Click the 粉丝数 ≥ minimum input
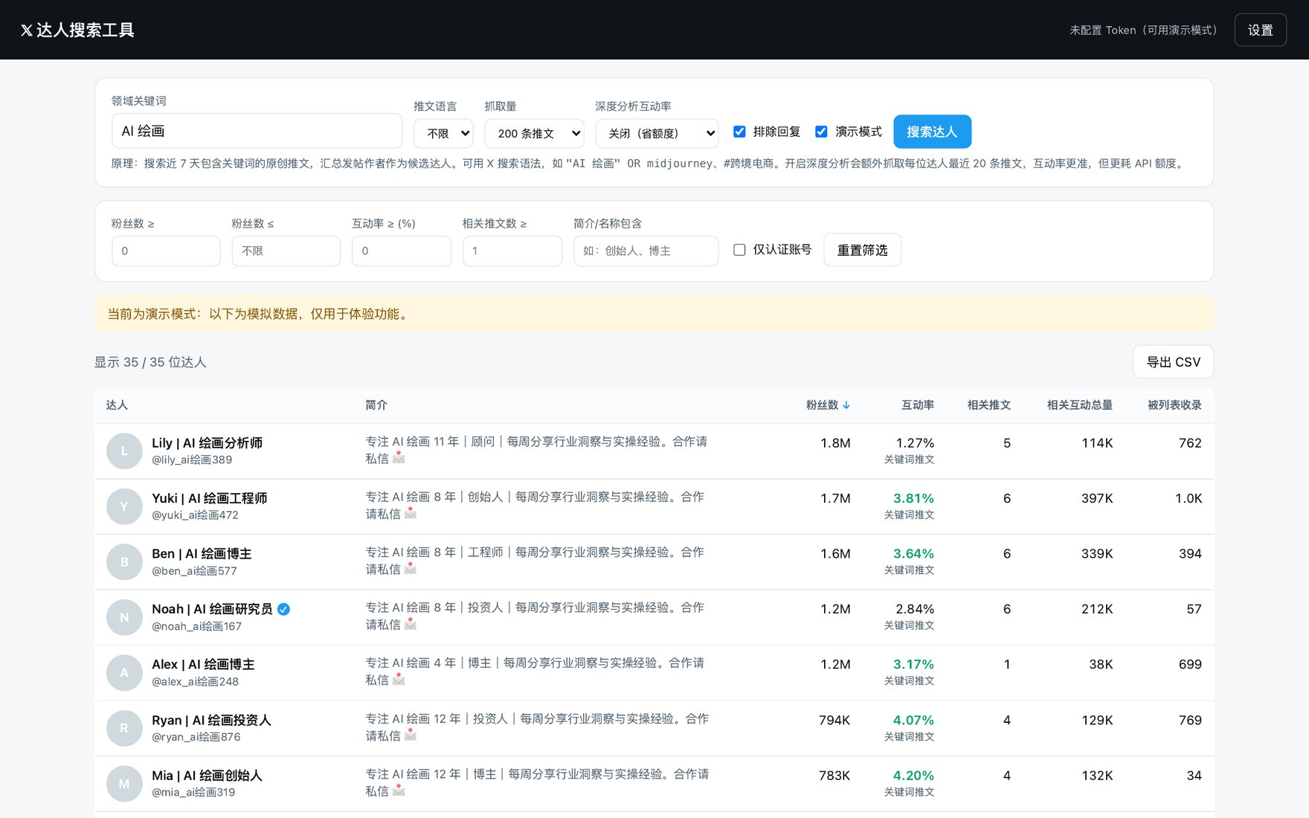 click(166, 251)
